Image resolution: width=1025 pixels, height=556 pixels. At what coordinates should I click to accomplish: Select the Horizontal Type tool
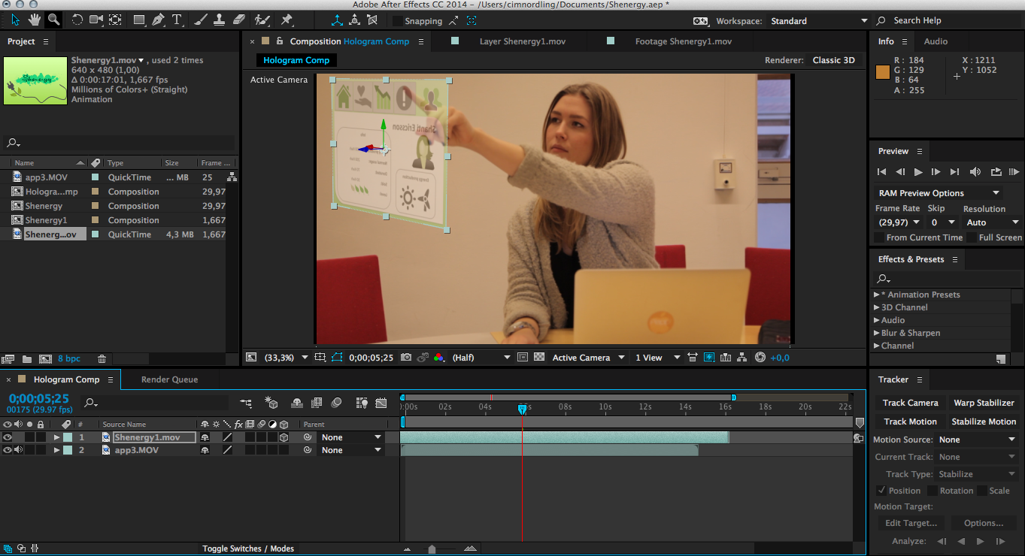coord(177,20)
